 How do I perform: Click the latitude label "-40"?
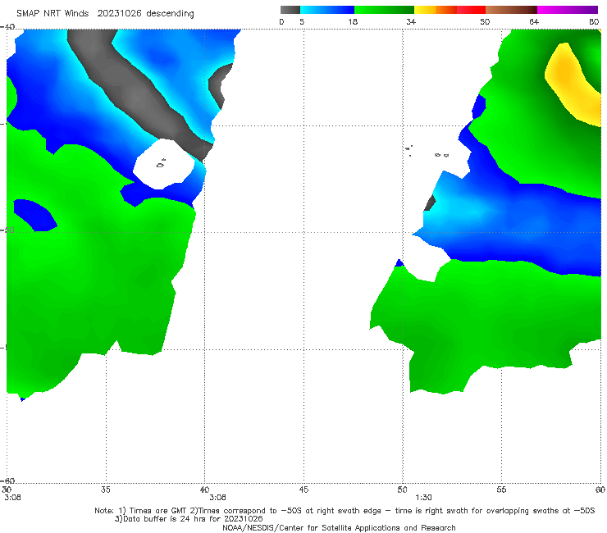tap(7, 27)
